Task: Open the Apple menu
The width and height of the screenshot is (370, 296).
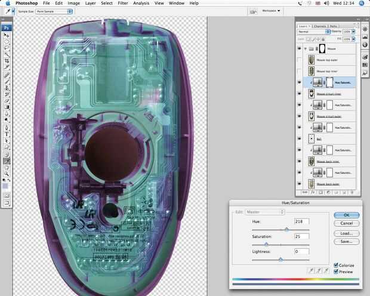Action: click(8, 4)
